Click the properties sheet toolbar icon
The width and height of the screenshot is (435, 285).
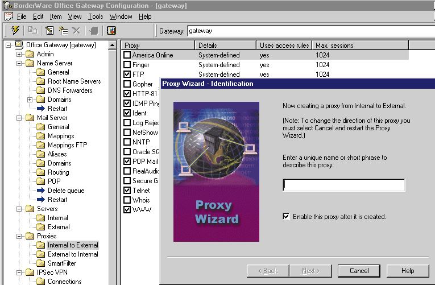49,30
